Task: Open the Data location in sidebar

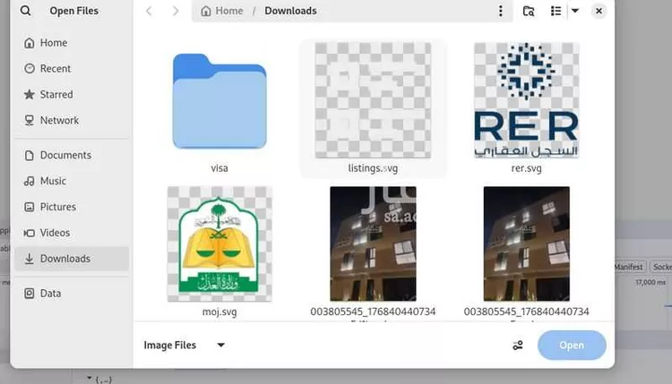Action: [x=72, y=294]
